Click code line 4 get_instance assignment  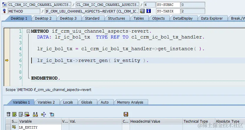(x=121, y=49)
